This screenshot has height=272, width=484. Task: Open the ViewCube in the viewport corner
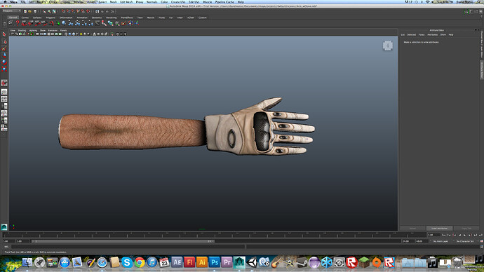388,46
